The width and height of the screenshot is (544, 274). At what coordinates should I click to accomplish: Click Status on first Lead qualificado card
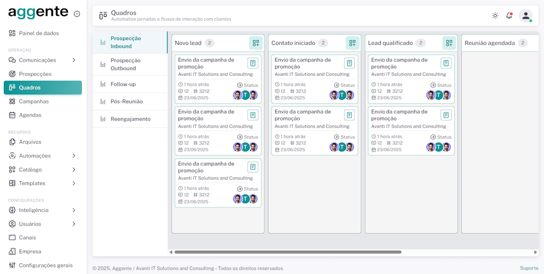click(x=441, y=85)
